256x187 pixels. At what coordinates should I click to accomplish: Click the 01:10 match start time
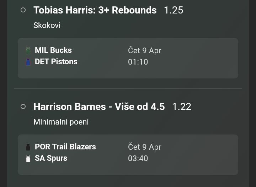138,62
